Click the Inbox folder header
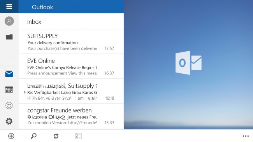Image resolution: width=253 pixels, height=142 pixels. click(x=34, y=22)
